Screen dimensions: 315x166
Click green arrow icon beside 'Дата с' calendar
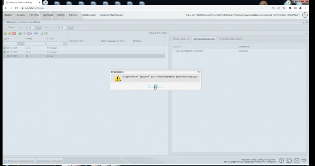pos(39,28)
